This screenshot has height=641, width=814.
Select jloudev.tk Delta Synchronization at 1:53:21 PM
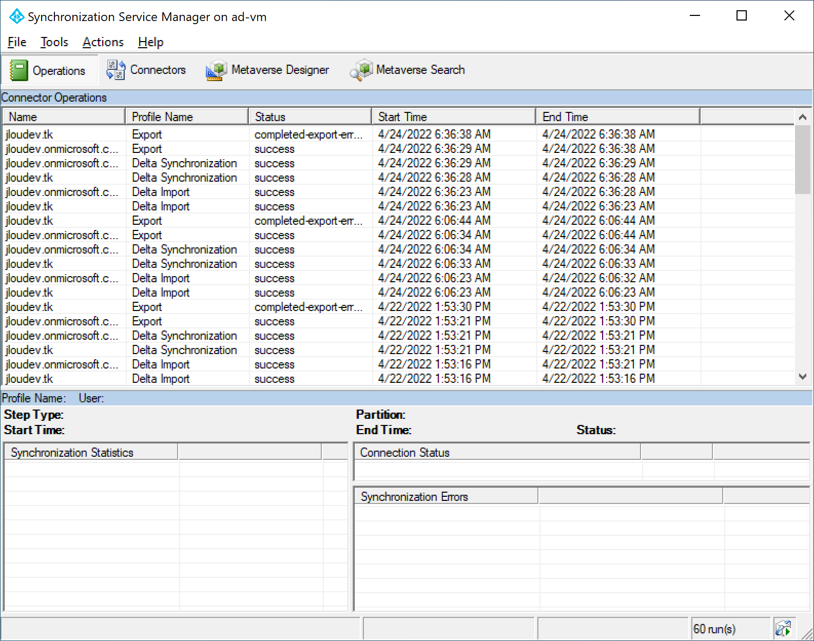point(398,349)
